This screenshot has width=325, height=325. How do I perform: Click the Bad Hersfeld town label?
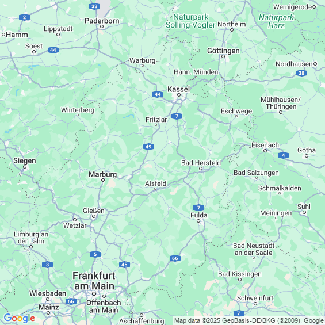(201, 163)
